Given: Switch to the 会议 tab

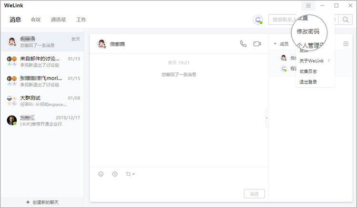Looking at the screenshot, I should [x=36, y=20].
